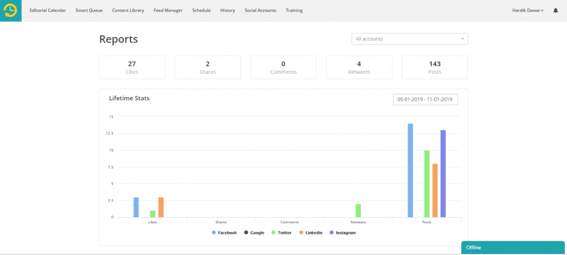The image size is (567, 255).
Task: Click the orange Linkedin Likes bar
Action: [x=161, y=207]
